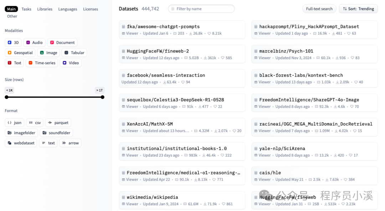Open the cais/hle dataset card

(x=314, y=176)
